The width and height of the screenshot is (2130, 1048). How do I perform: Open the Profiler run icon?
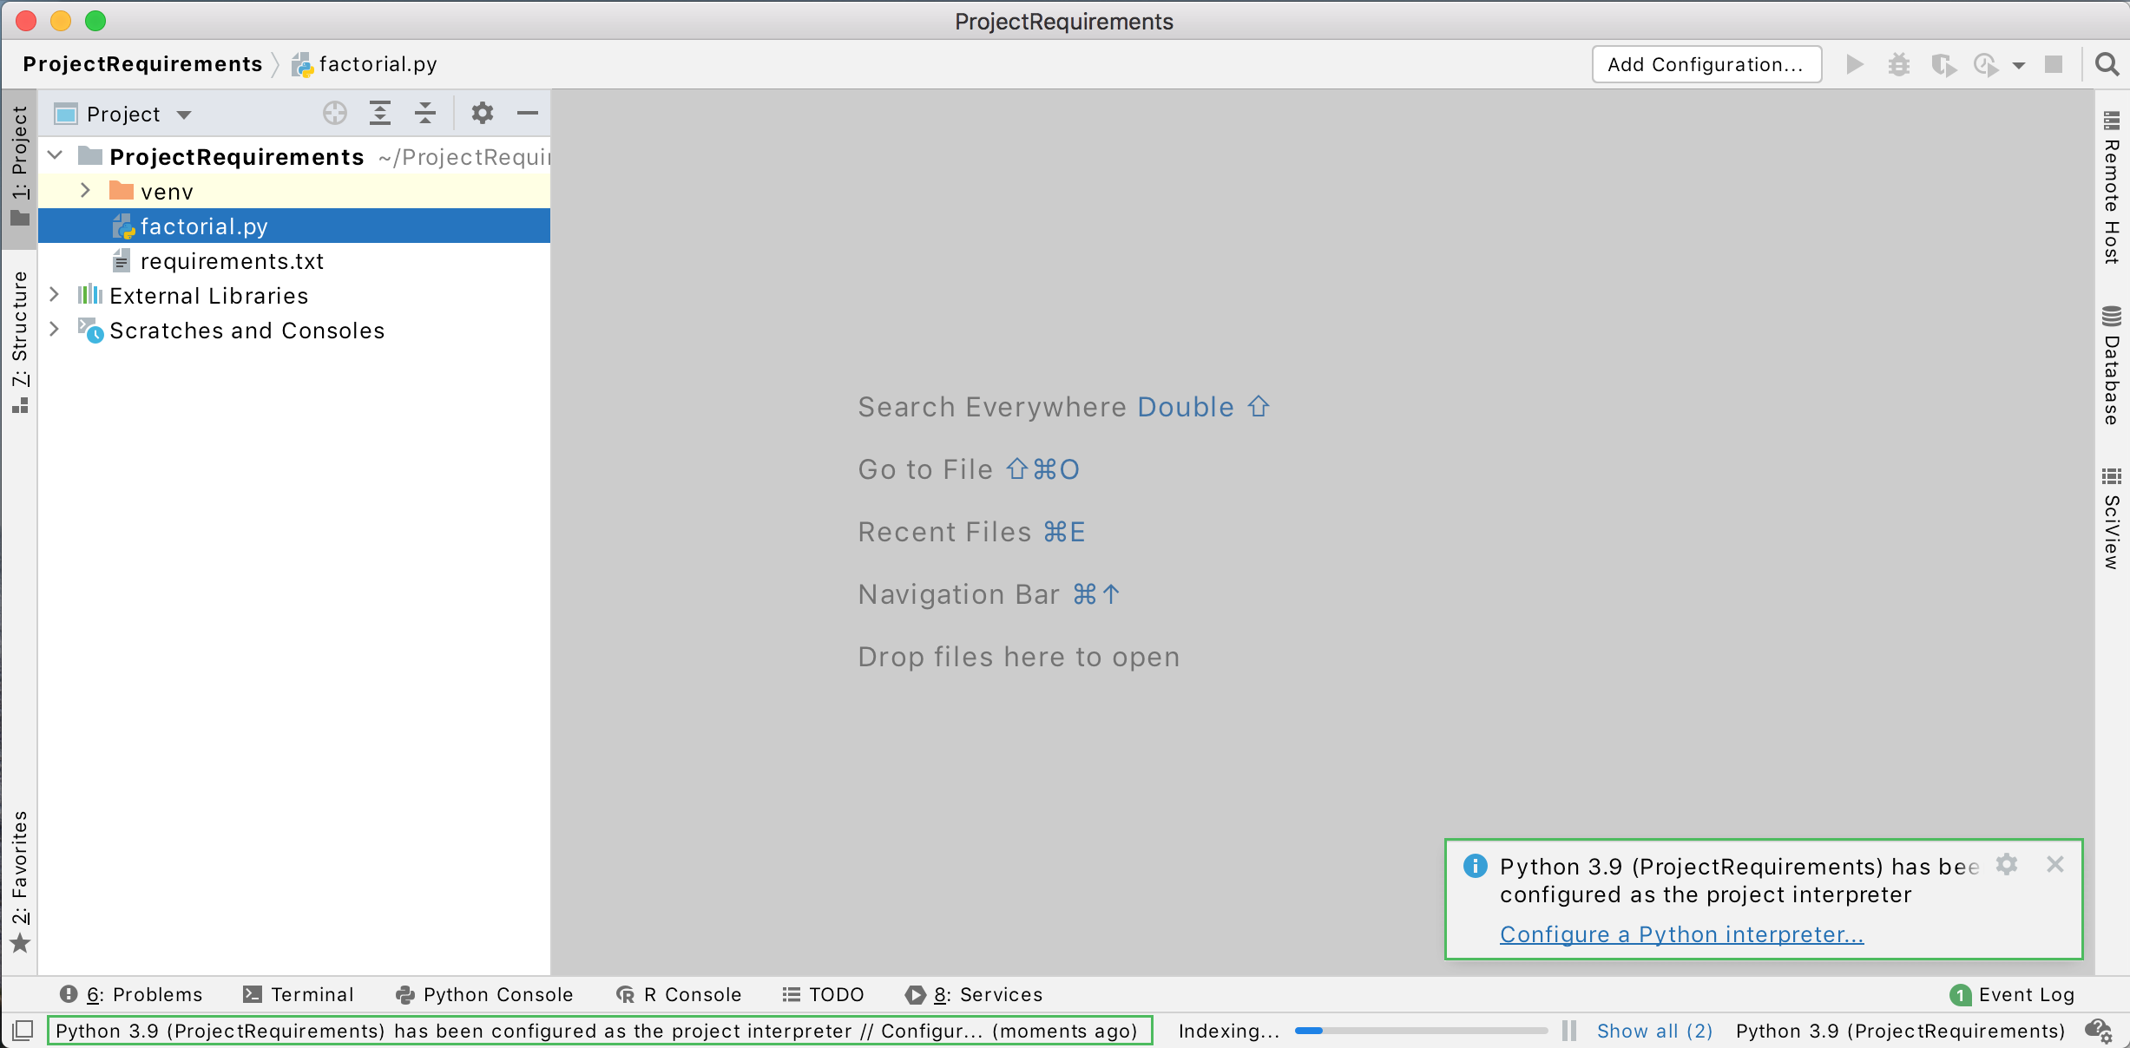1987,64
